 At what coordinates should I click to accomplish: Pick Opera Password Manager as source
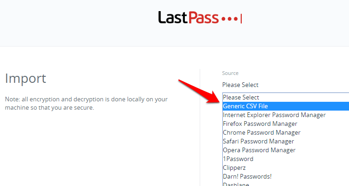tap(286, 150)
